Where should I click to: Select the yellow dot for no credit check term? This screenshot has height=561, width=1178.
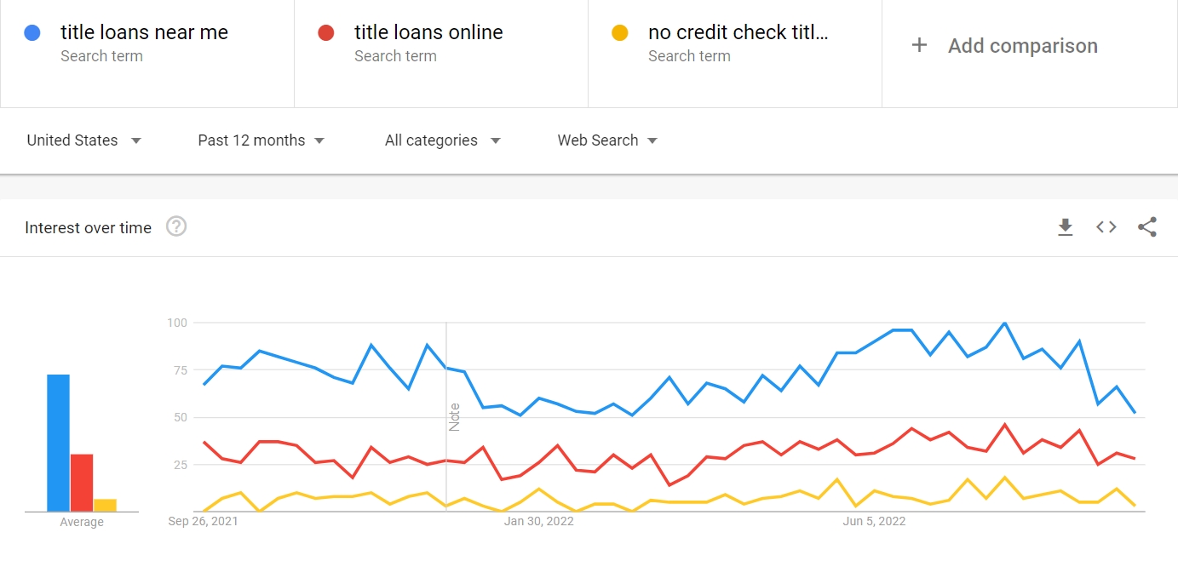pos(619,33)
